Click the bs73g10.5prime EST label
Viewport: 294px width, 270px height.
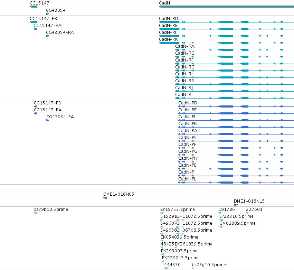[209, 265]
